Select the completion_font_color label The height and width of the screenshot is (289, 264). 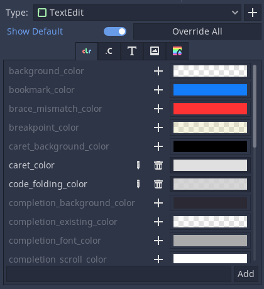tap(55, 241)
